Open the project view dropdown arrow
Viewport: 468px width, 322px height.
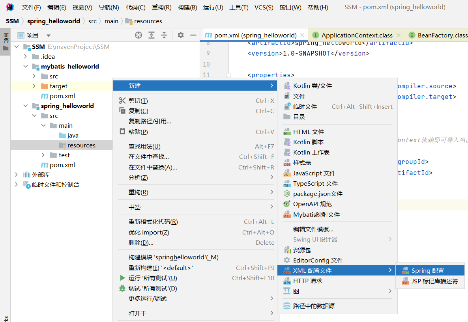tap(49, 35)
